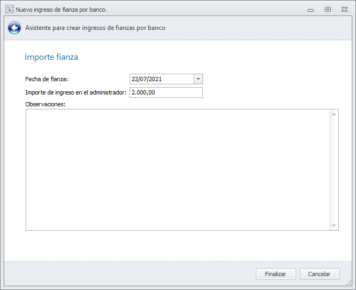The width and height of the screenshot is (356, 290).
Task: Click the Importe de ingreso en el administrador label
Action: (x=75, y=92)
